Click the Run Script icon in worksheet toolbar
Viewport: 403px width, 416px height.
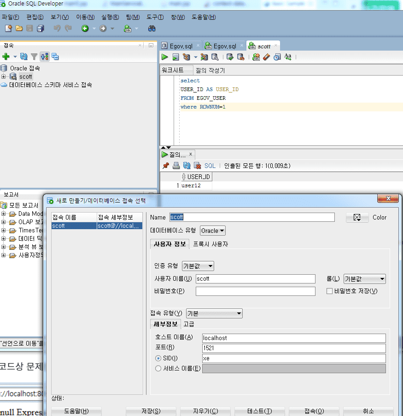coord(175,57)
